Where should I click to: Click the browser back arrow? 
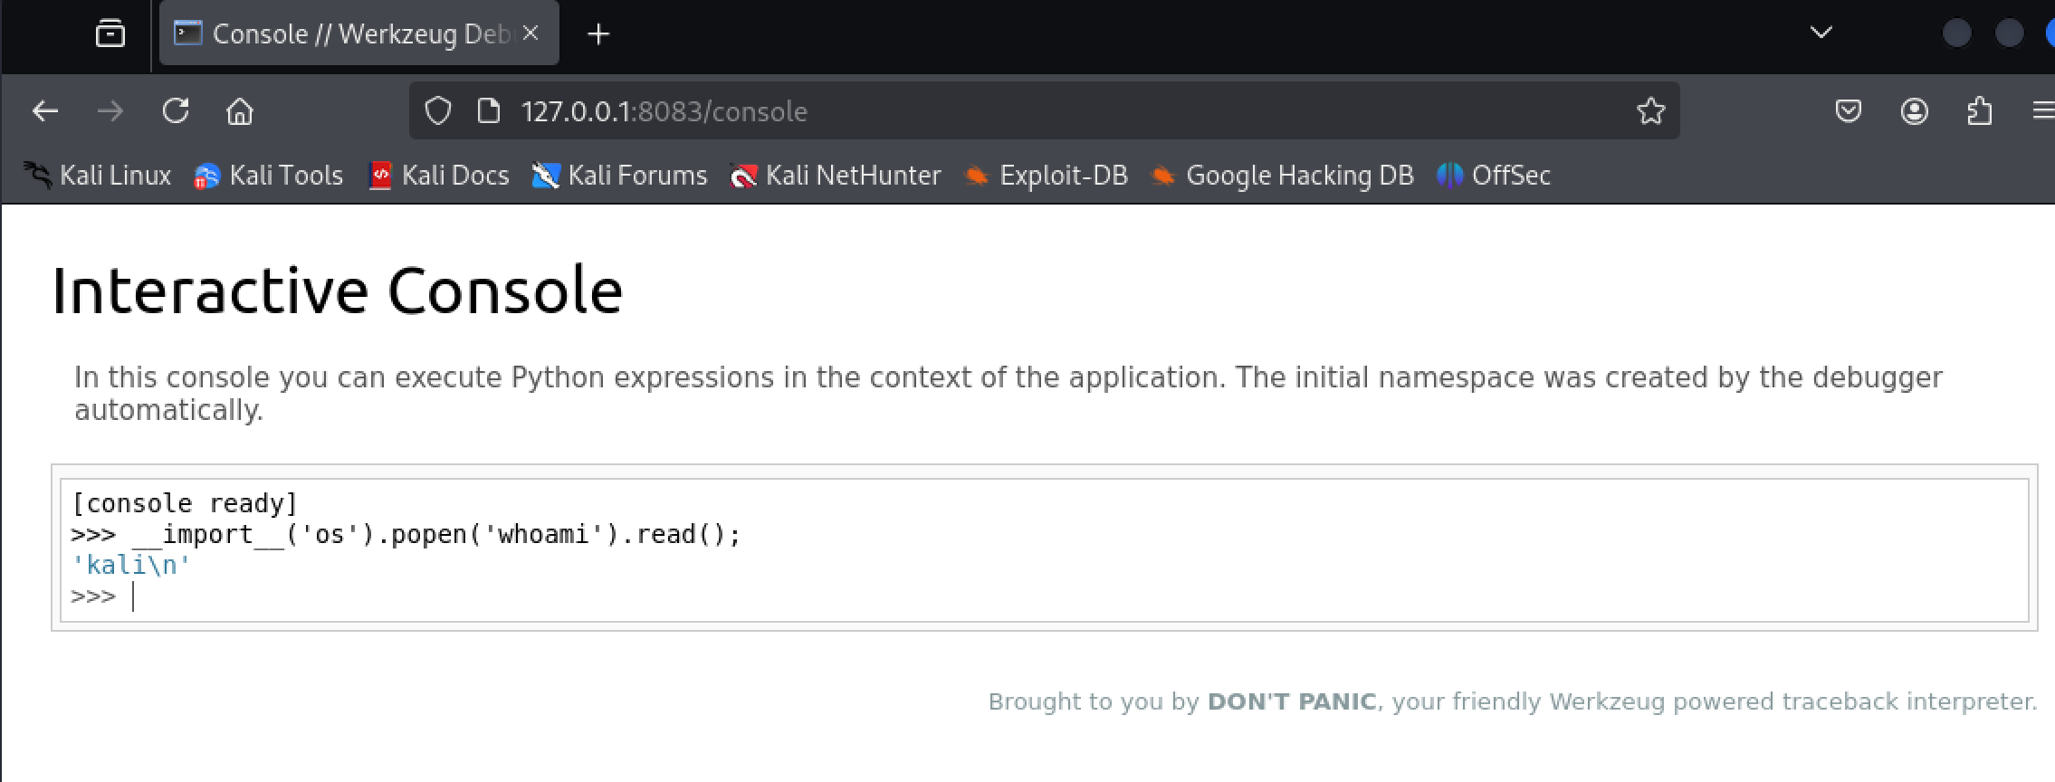pyautogui.click(x=45, y=111)
